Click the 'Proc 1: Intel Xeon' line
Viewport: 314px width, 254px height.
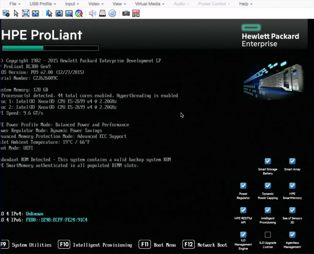click(x=58, y=101)
